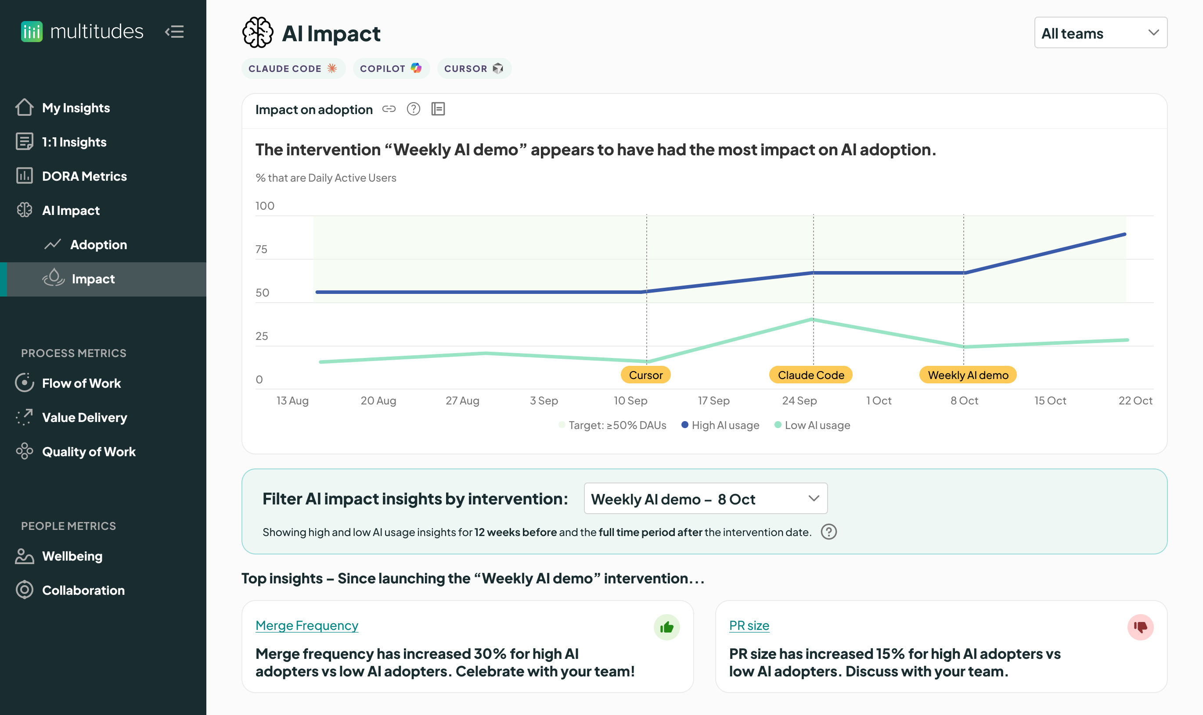
Task: Switch to the Adoption subsection
Action: tap(99, 244)
